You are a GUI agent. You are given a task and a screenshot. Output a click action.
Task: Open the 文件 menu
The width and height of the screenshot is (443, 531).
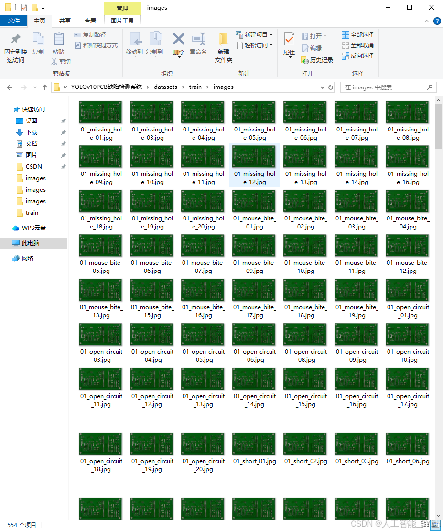pos(14,21)
